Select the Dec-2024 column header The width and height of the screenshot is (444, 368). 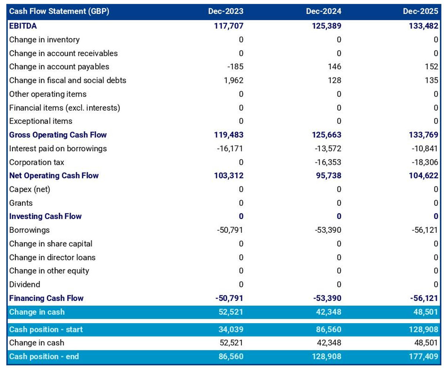(x=323, y=11)
